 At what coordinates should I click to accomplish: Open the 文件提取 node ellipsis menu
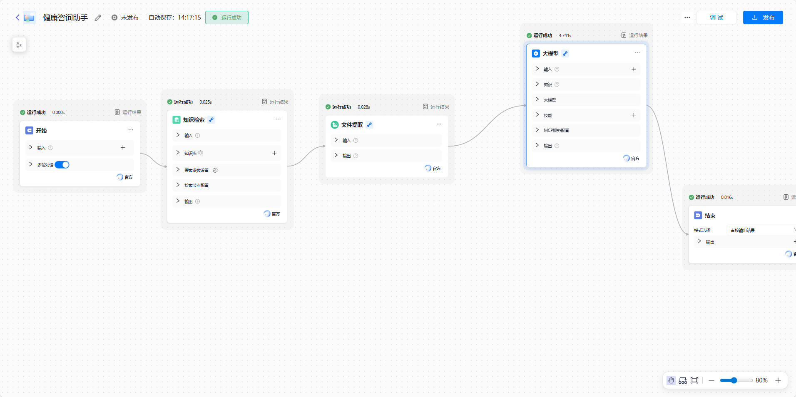tap(439, 124)
